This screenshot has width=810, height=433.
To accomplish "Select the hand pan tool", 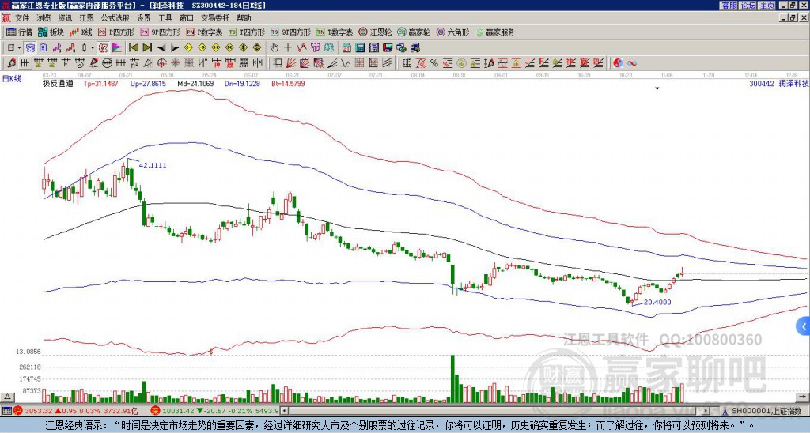I will 274,48.
